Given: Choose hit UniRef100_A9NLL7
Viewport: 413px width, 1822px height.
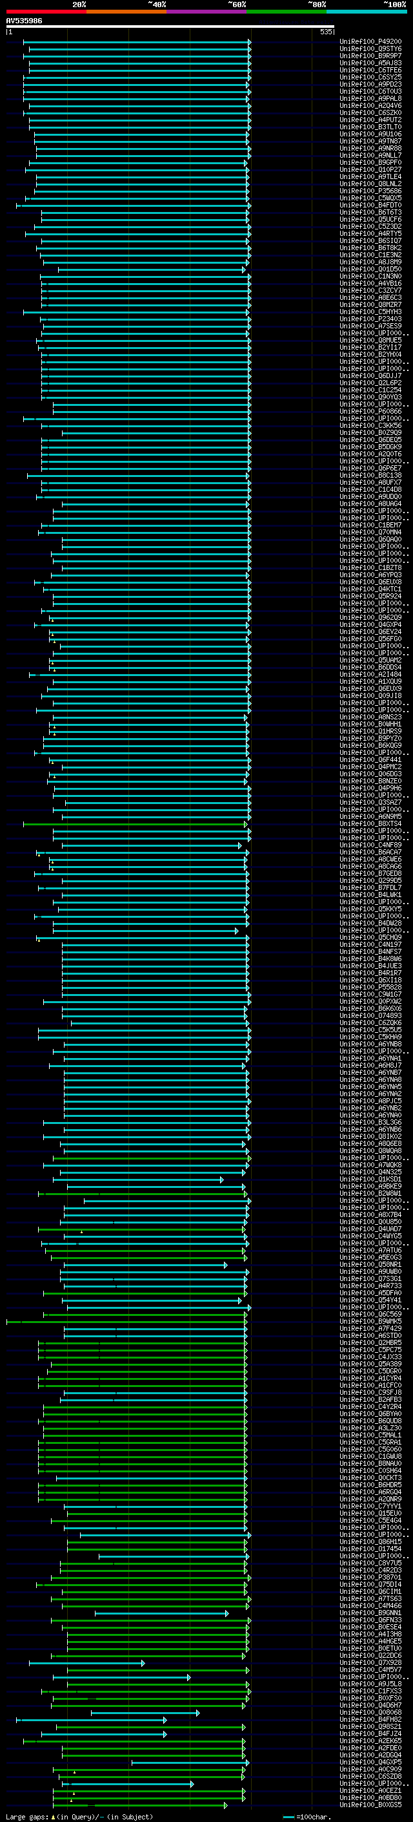Looking at the screenshot, I should pos(370,156).
